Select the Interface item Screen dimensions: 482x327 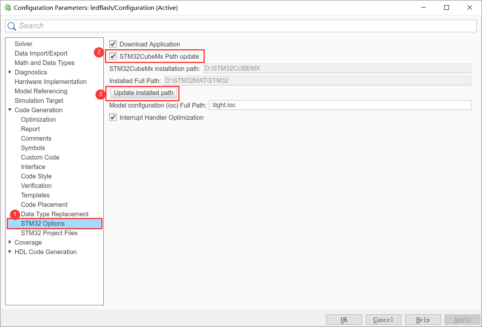coord(33,167)
